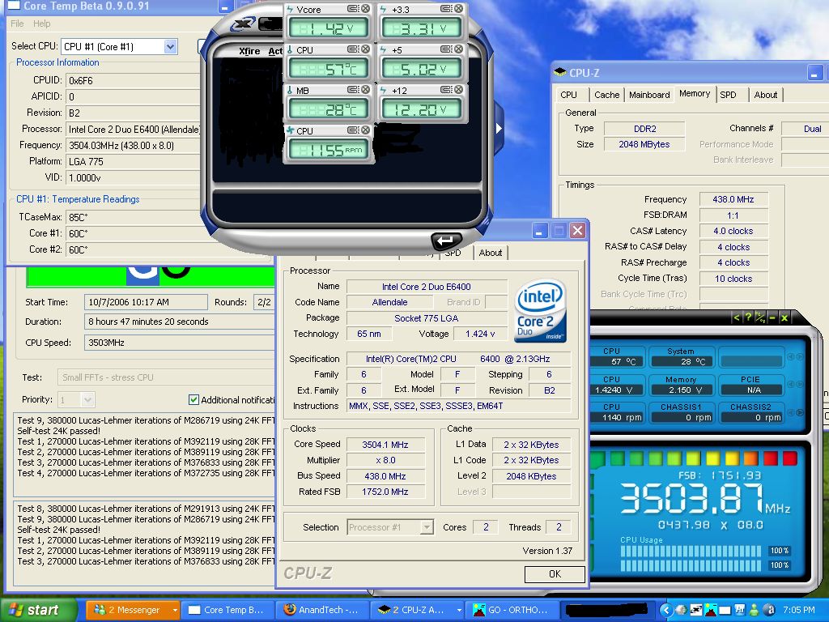829x622 pixels.
Task: Click Core Speed value 3504.1 MHz
Action: [385, 445]
